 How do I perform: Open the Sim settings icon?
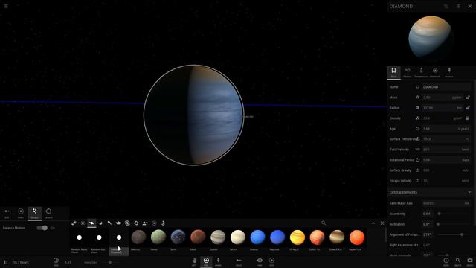[271, 261]
